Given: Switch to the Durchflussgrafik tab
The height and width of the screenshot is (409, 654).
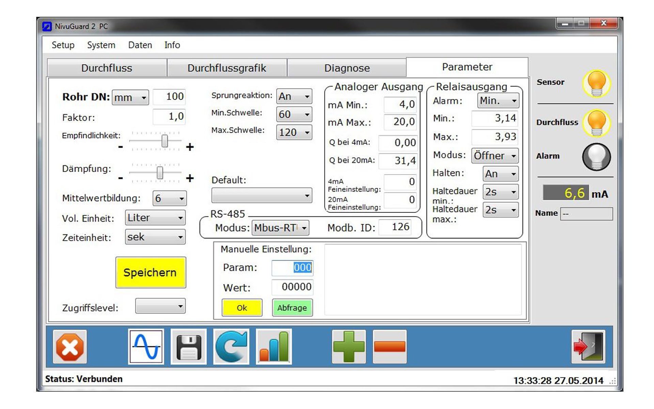Looking at the screenshot, I should (227, 68).
